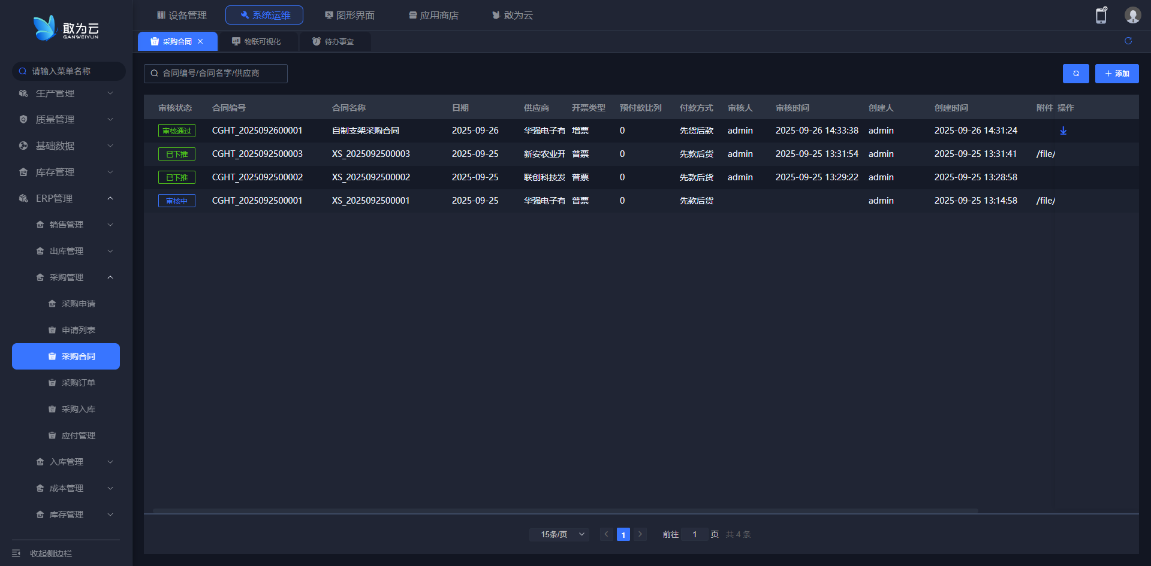This screenshot has width=1151, height=566.
Task: Close the 采购合同 tab with its X
Action: pyautogui.click(x=200, y=41)
